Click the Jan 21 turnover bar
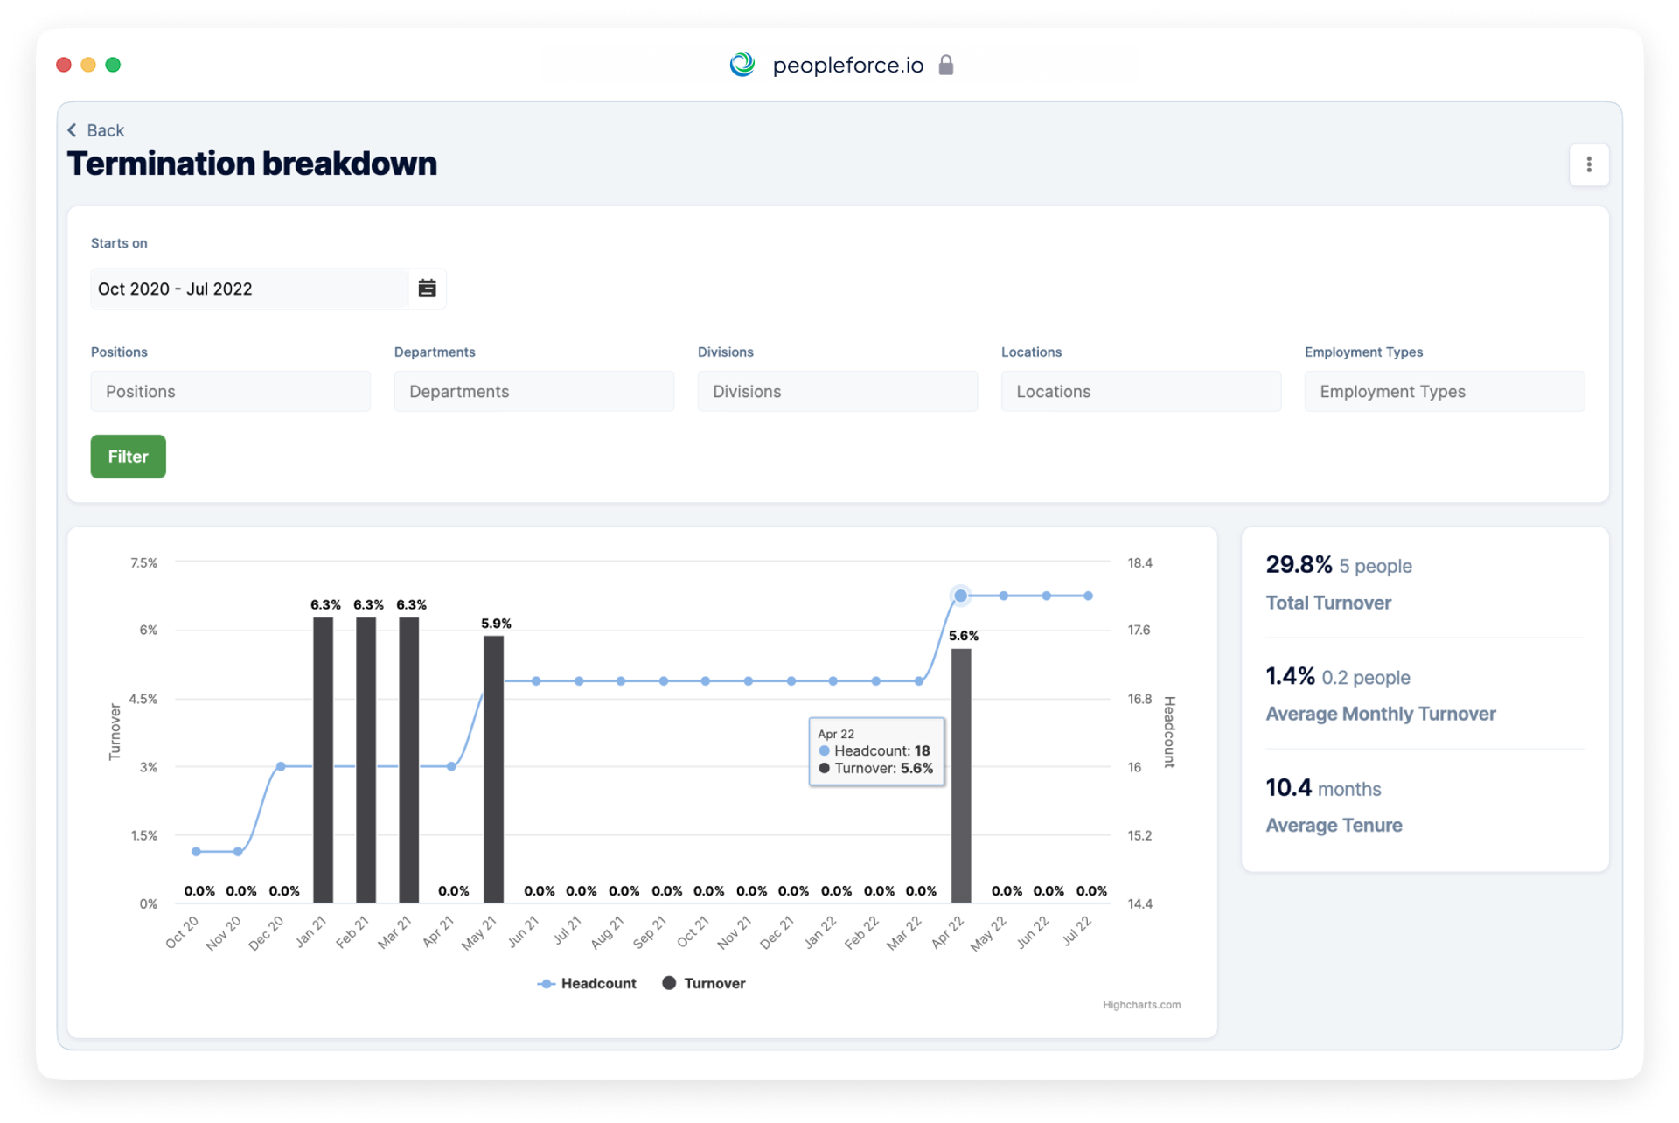This screenshot has height=1123, width=1679. pyautogui.click(x=323, y=760)
